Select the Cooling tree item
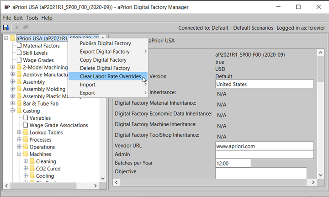The width and height of the screenshot is (329, 197). pos(45,176)
